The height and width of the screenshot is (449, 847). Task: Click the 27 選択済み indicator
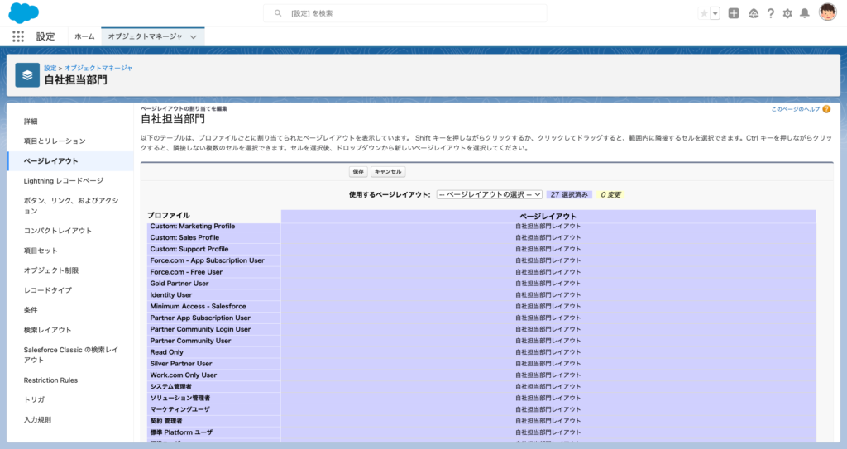(569, 194)
